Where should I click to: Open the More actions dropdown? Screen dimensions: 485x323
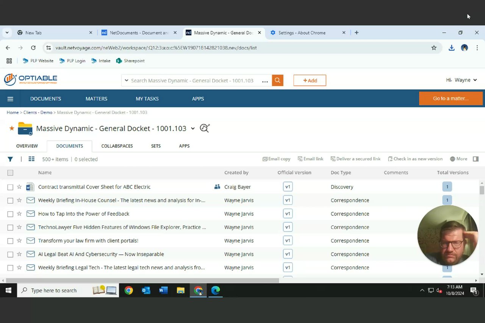pos(458,159)
